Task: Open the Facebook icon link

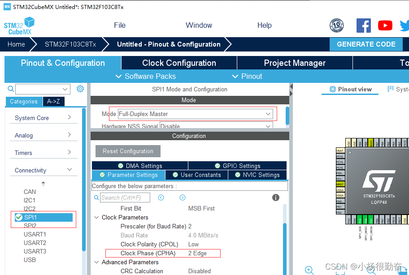Action: tap(364, 26)
